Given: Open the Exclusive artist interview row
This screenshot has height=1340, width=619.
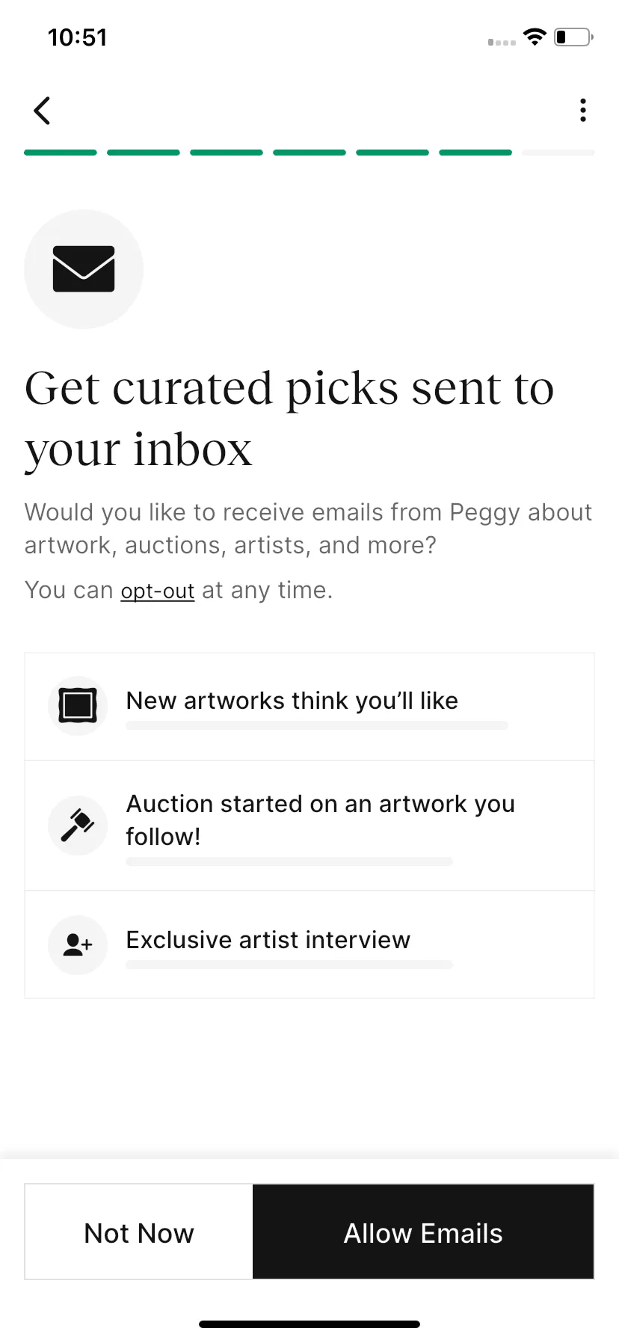Looking at the screenshot, I should [309, 944].
